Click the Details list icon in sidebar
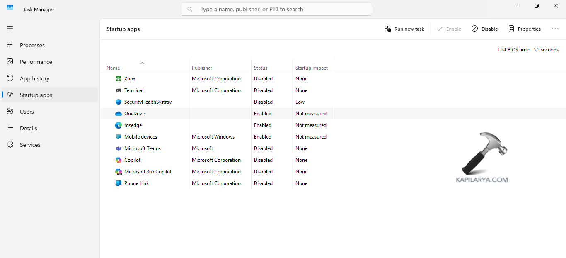 coord(10,128)
